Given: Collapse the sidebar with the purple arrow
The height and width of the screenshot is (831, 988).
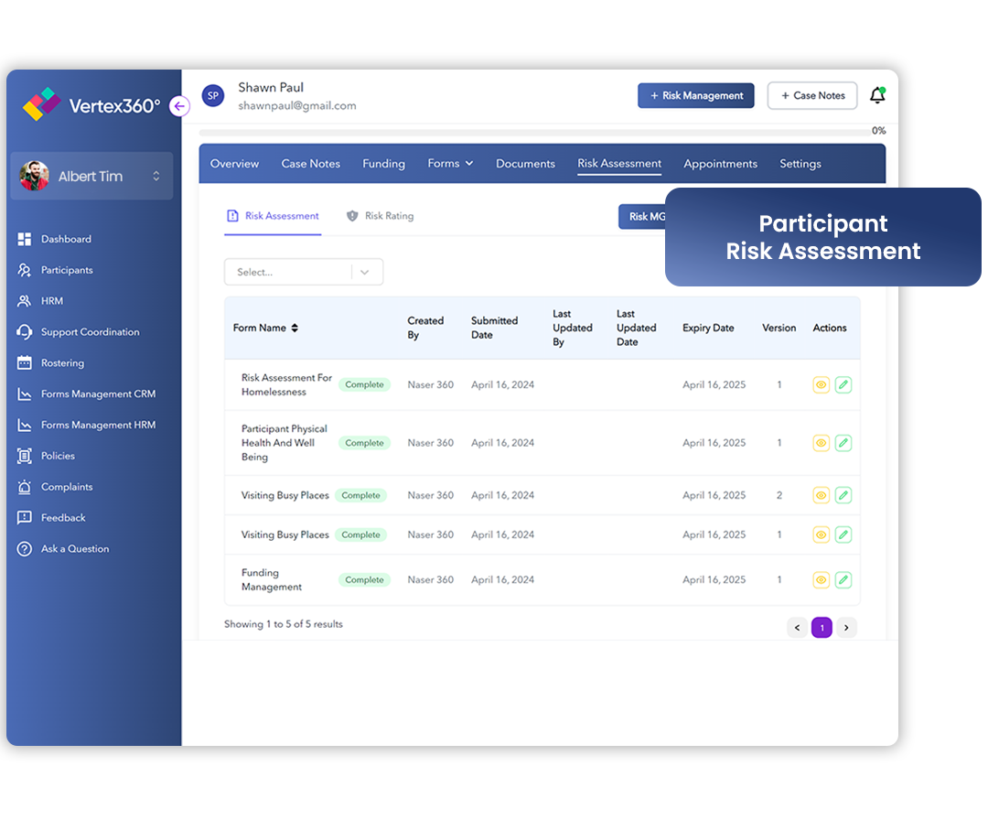Looking at the screenshot, I should tap(179, 106).
